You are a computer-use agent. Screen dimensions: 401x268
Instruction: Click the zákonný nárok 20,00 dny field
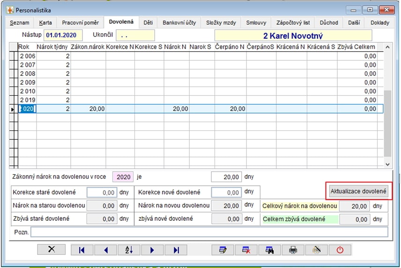(x=226, y=177)
